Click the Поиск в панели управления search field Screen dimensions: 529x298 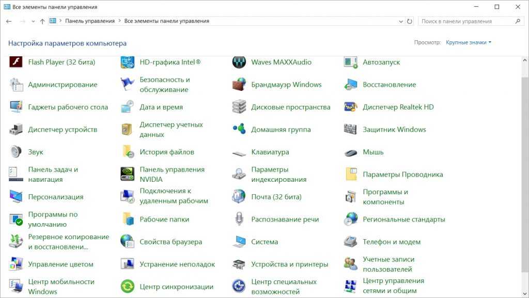pyautogui.click(x=465, y=22)
